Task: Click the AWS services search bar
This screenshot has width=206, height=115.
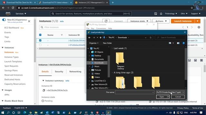Action: click(x=91, y=14)
